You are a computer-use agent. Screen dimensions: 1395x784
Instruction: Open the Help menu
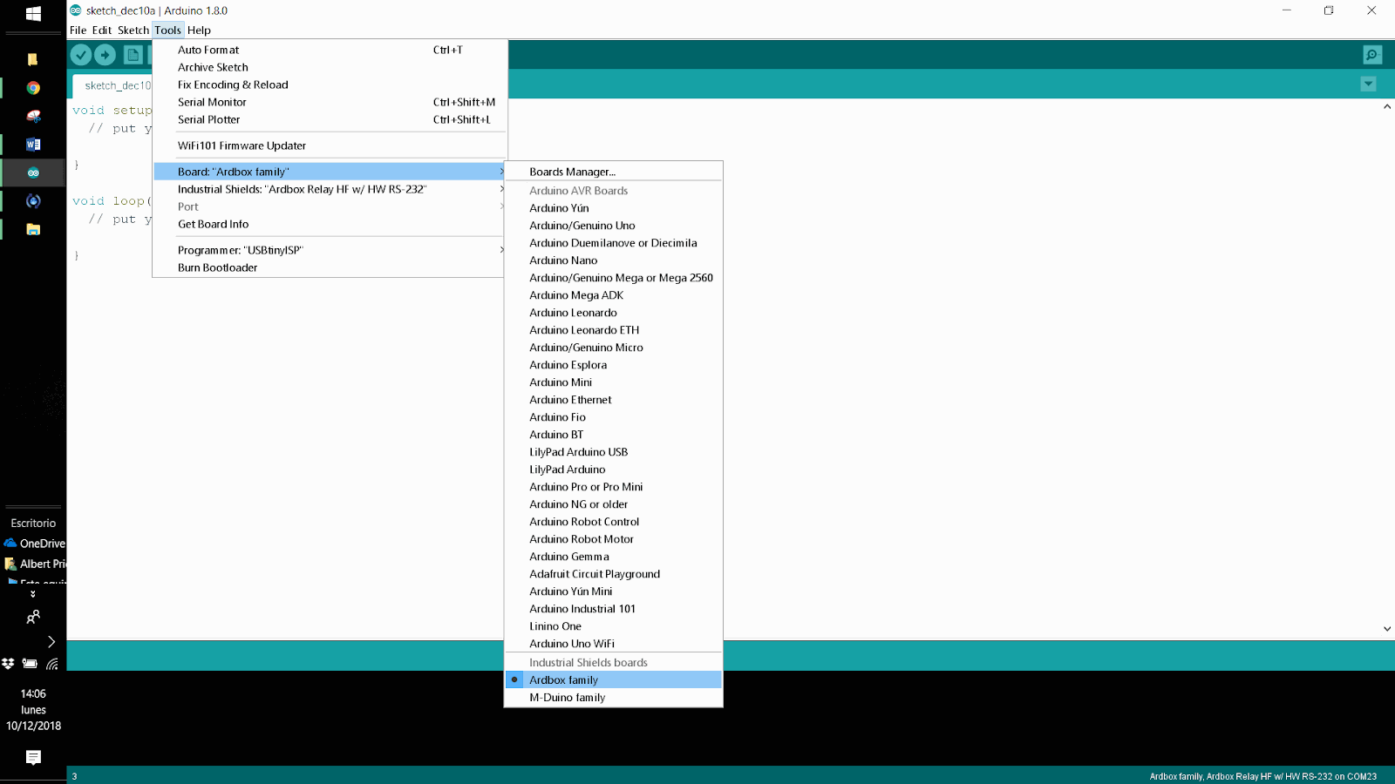(x=199, y=30)
